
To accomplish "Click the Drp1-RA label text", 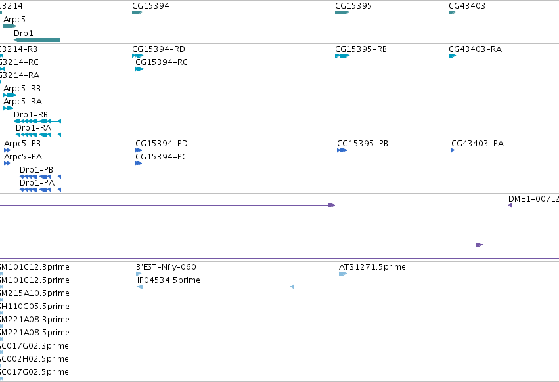I will click(34, 127).
